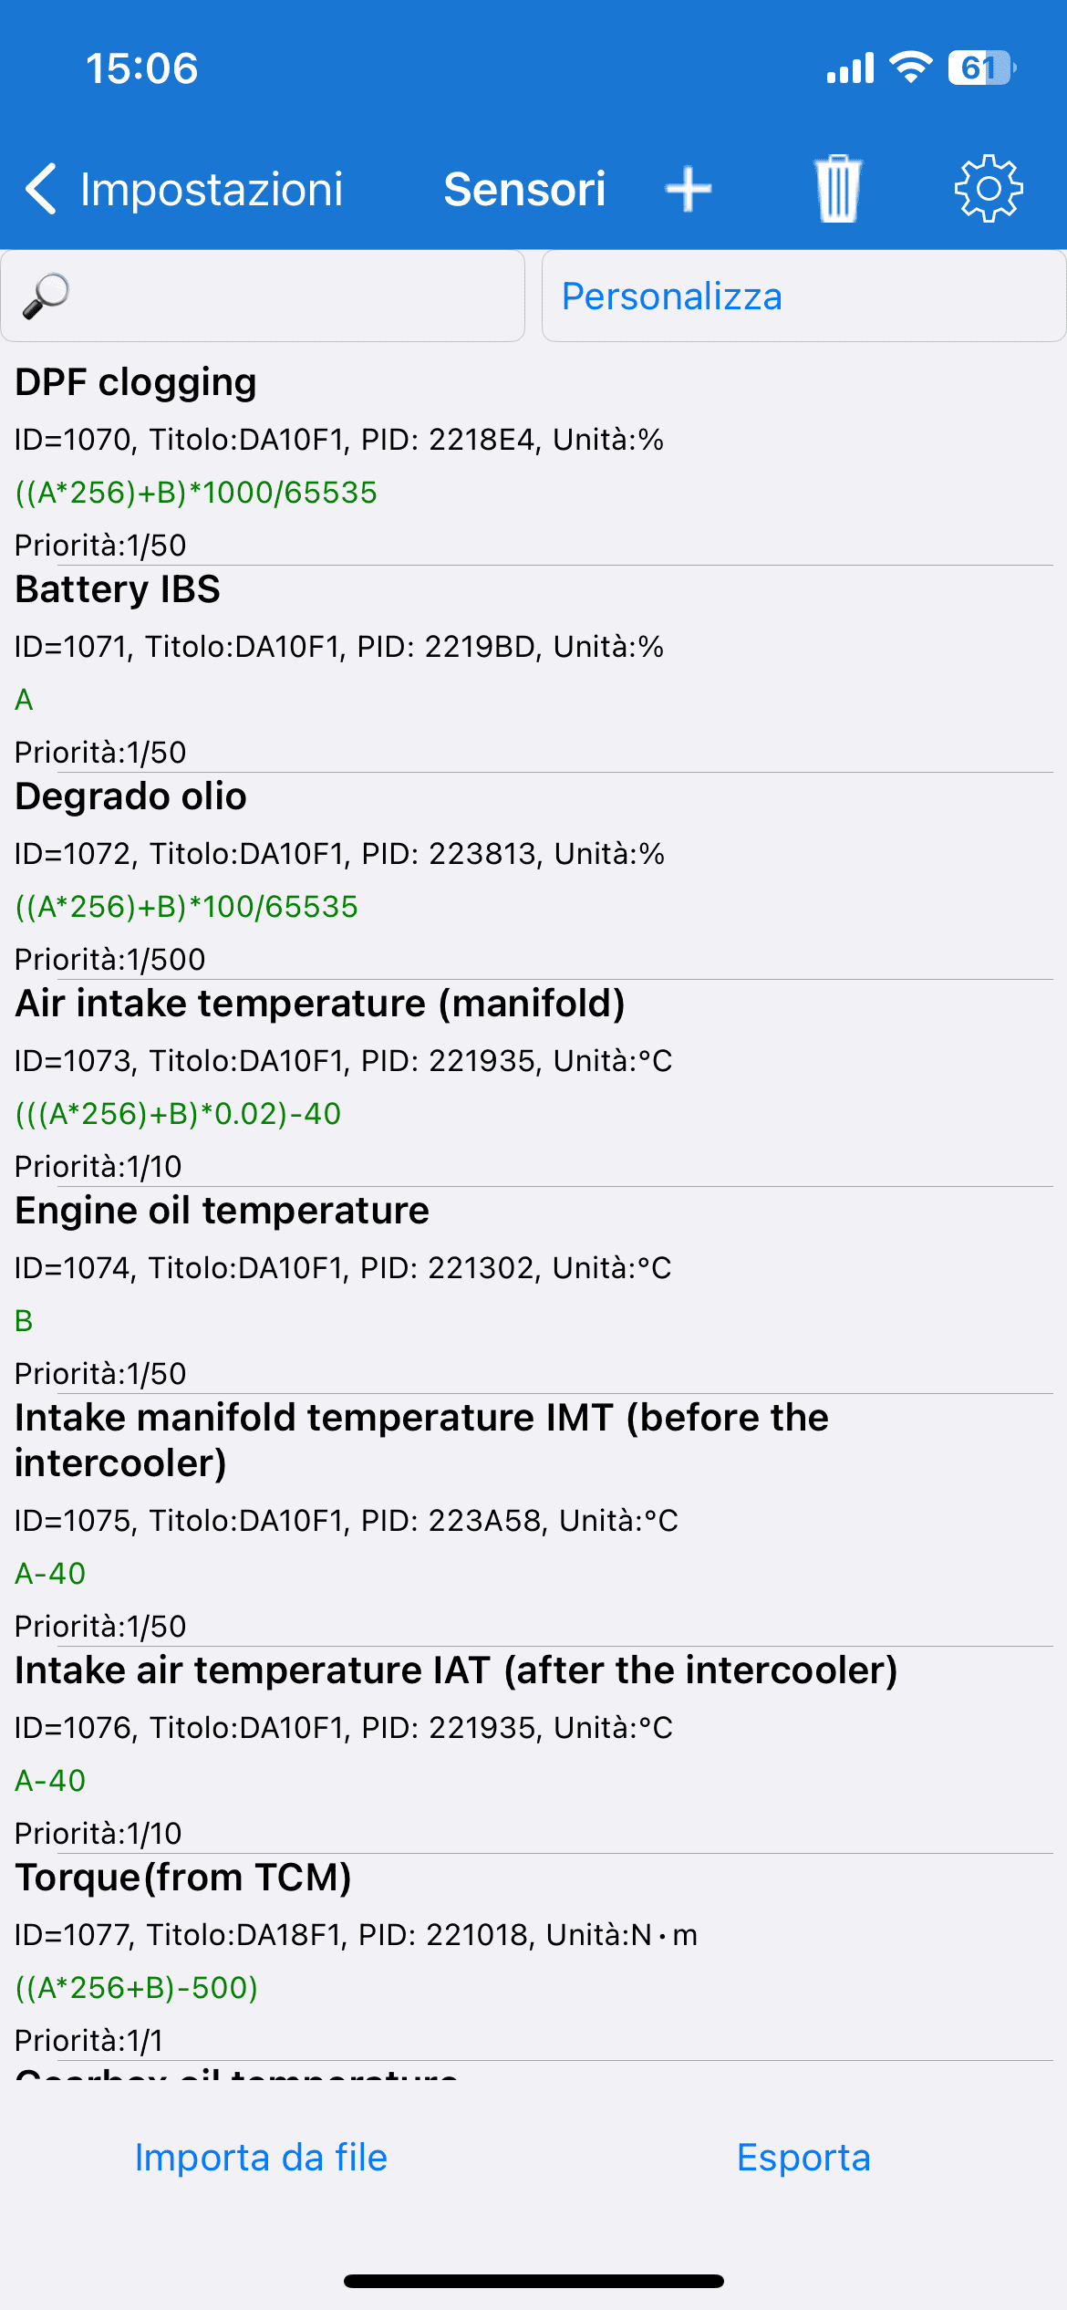Image resolution: width=1067 pixels, height=2310 pixels.
Task: Open the Personalizza selector
Action: (803, 297)
